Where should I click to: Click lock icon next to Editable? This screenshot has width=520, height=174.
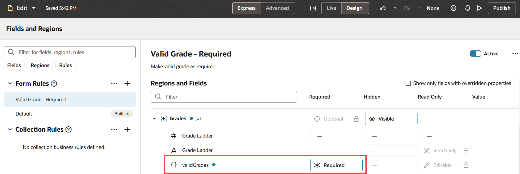(x=466, y=165)
